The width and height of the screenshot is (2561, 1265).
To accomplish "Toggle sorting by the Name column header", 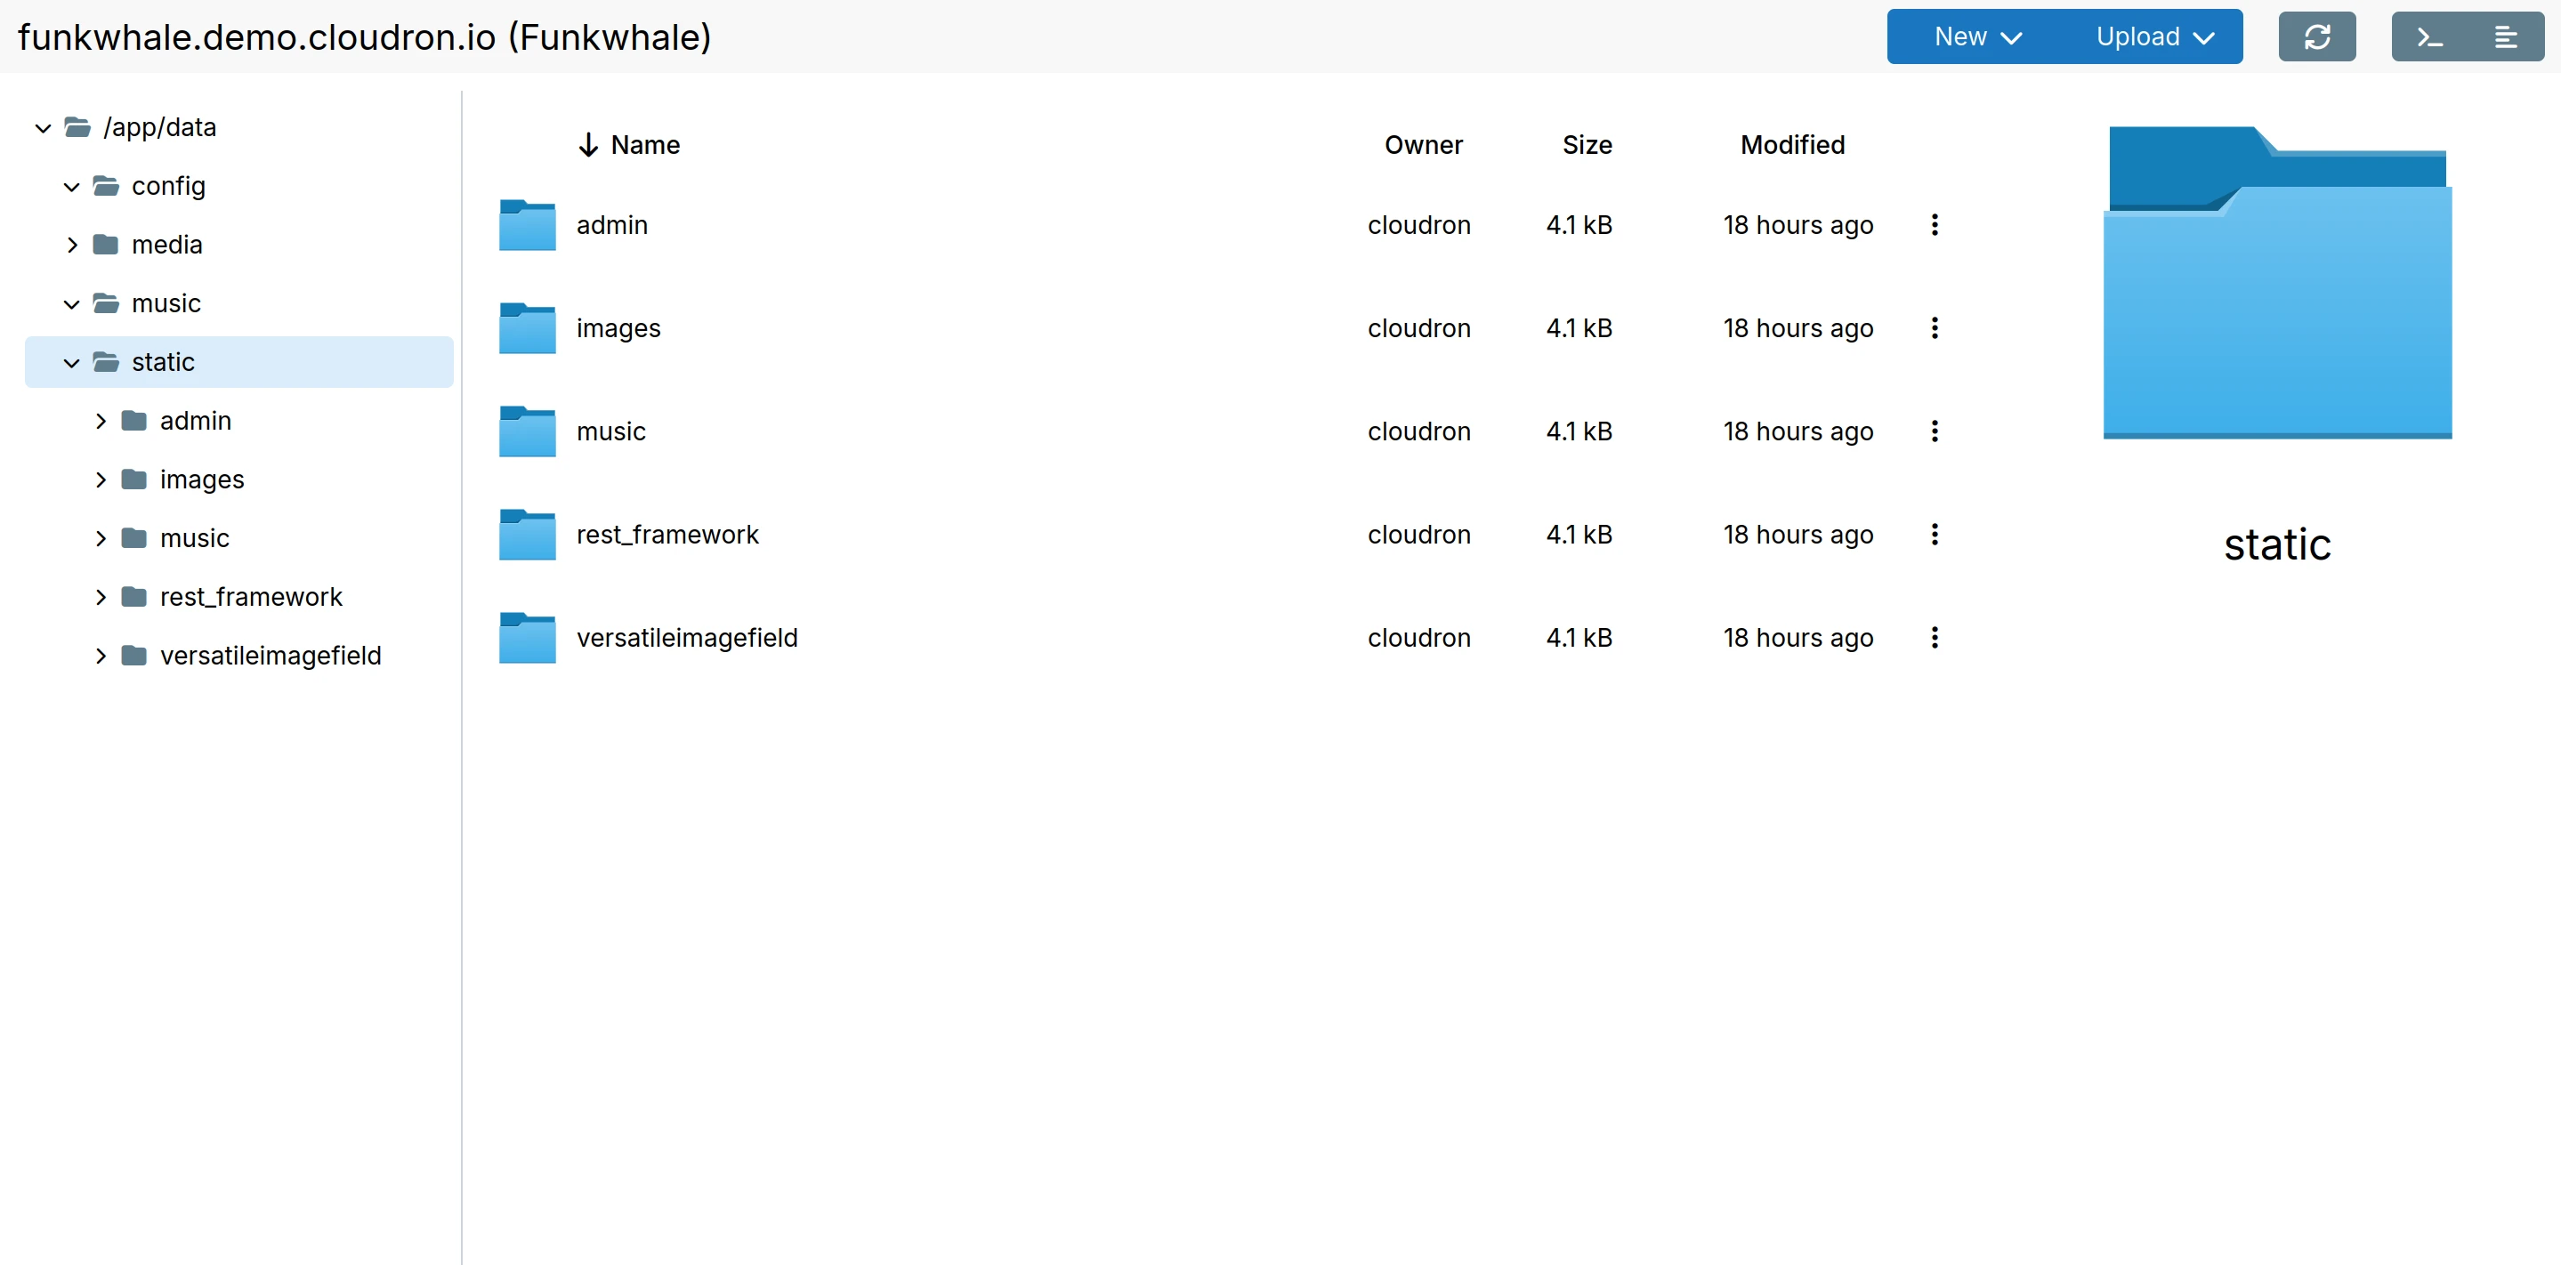I will 644,144.
